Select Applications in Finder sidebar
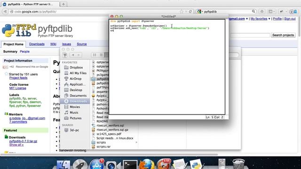Viewport: 301px width, 169px height. point(77,84)
